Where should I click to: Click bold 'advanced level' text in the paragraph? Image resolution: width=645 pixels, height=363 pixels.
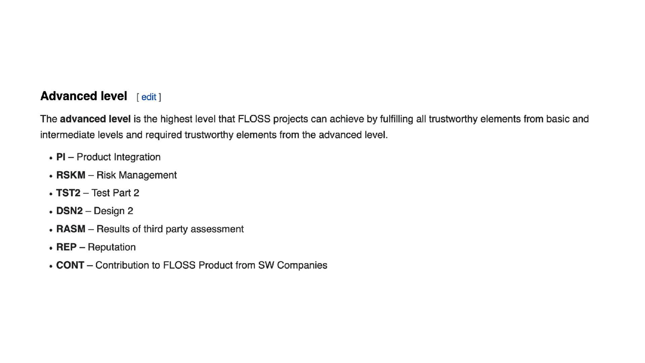coord(95,119)
